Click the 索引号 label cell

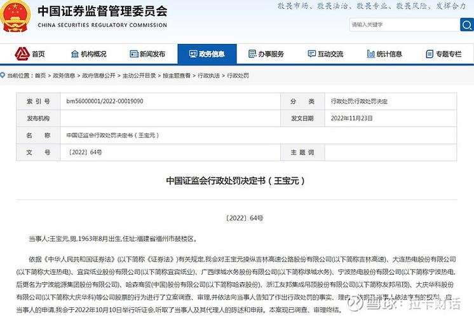click(38, 101)
